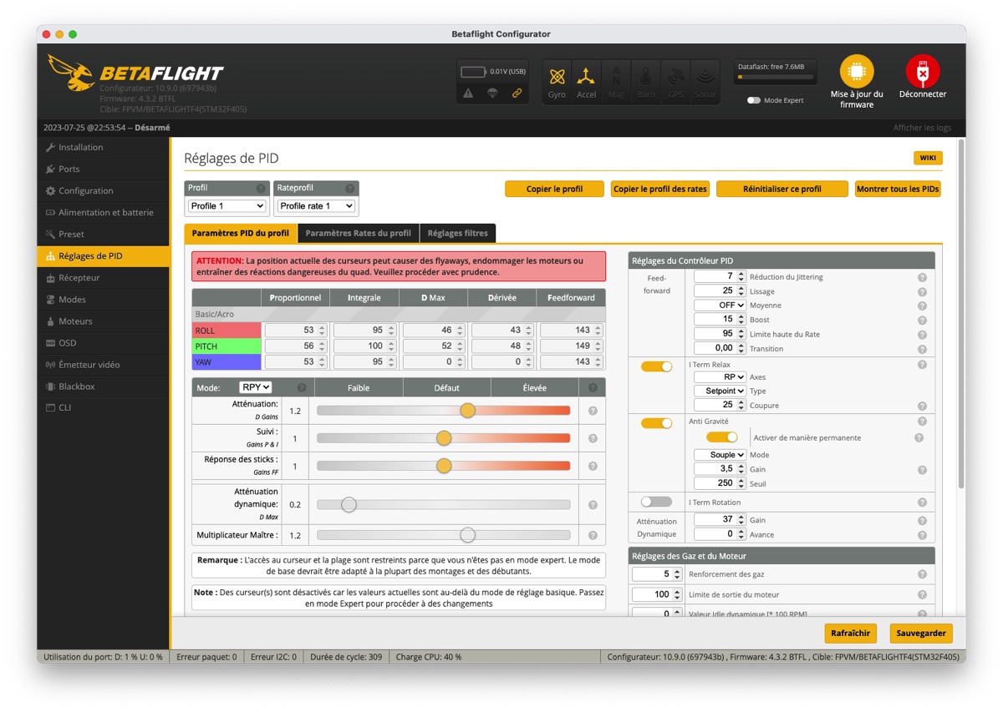1003x712 pixels.
Task: Open help icon for Anti Gravité
Action: [922, 422]
